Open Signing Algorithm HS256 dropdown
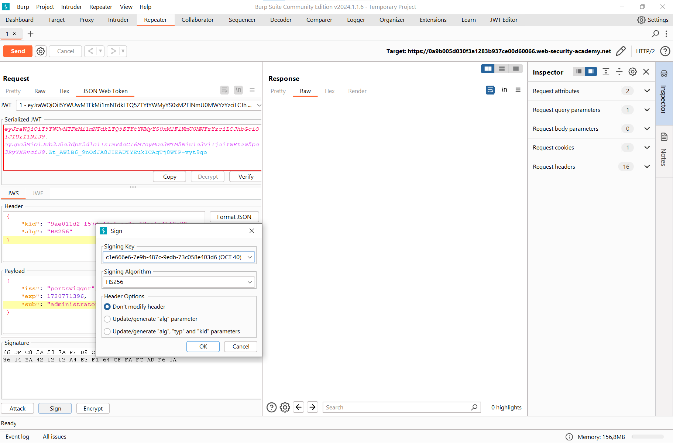This screenshot has width=673, height=443. pos(179,282)
